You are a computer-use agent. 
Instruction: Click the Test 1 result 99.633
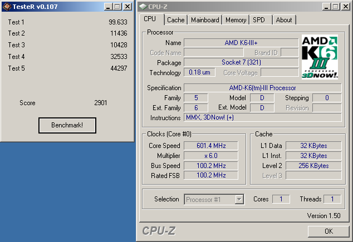click(118, 22)
